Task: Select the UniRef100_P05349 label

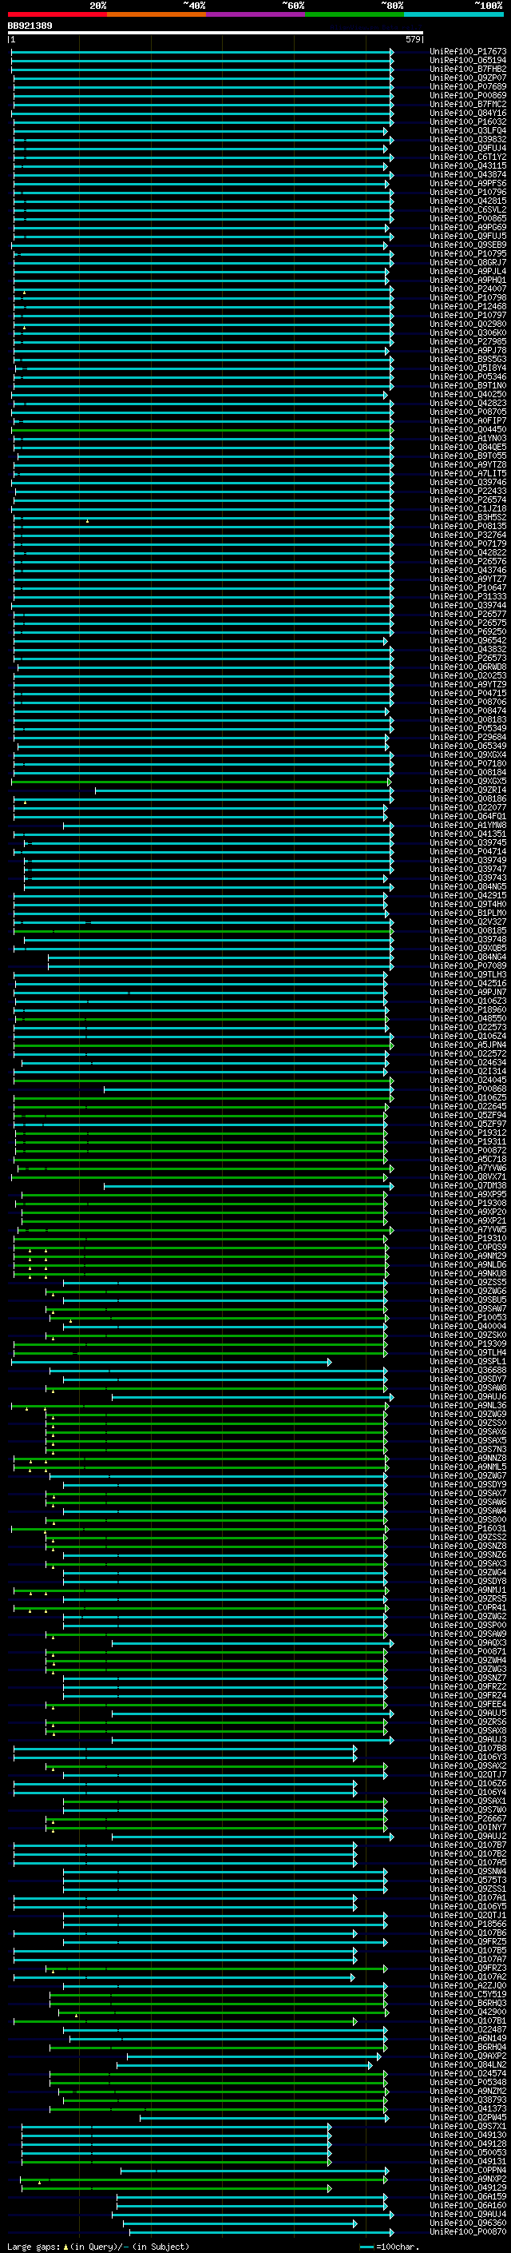Action: (x=468, y=729)
